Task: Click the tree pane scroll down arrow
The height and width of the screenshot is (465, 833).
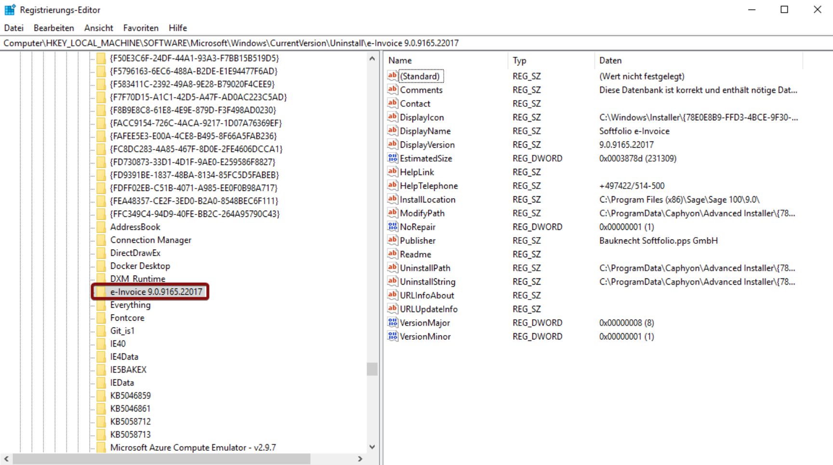Action: click(x=372, y=447)
